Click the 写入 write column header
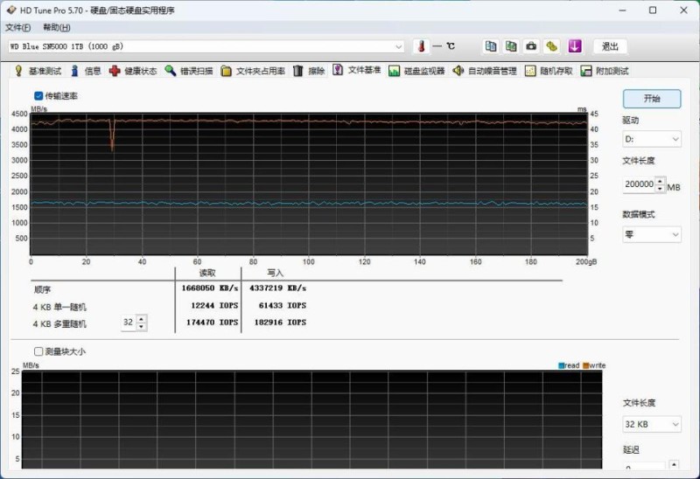 coord(275,273)
